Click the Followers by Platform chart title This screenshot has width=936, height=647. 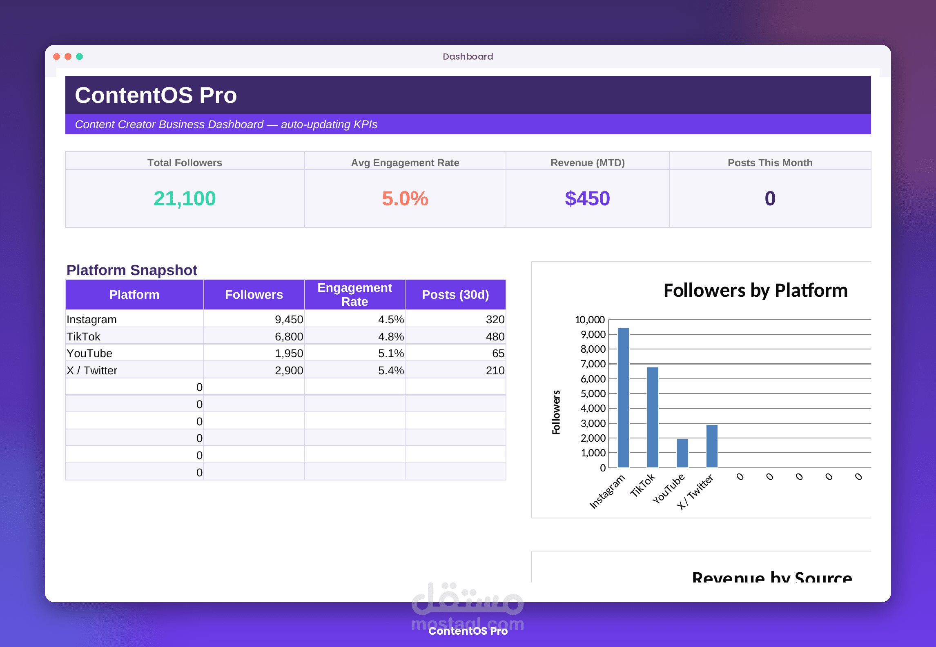pyautogui.click(x=755, y=291)
